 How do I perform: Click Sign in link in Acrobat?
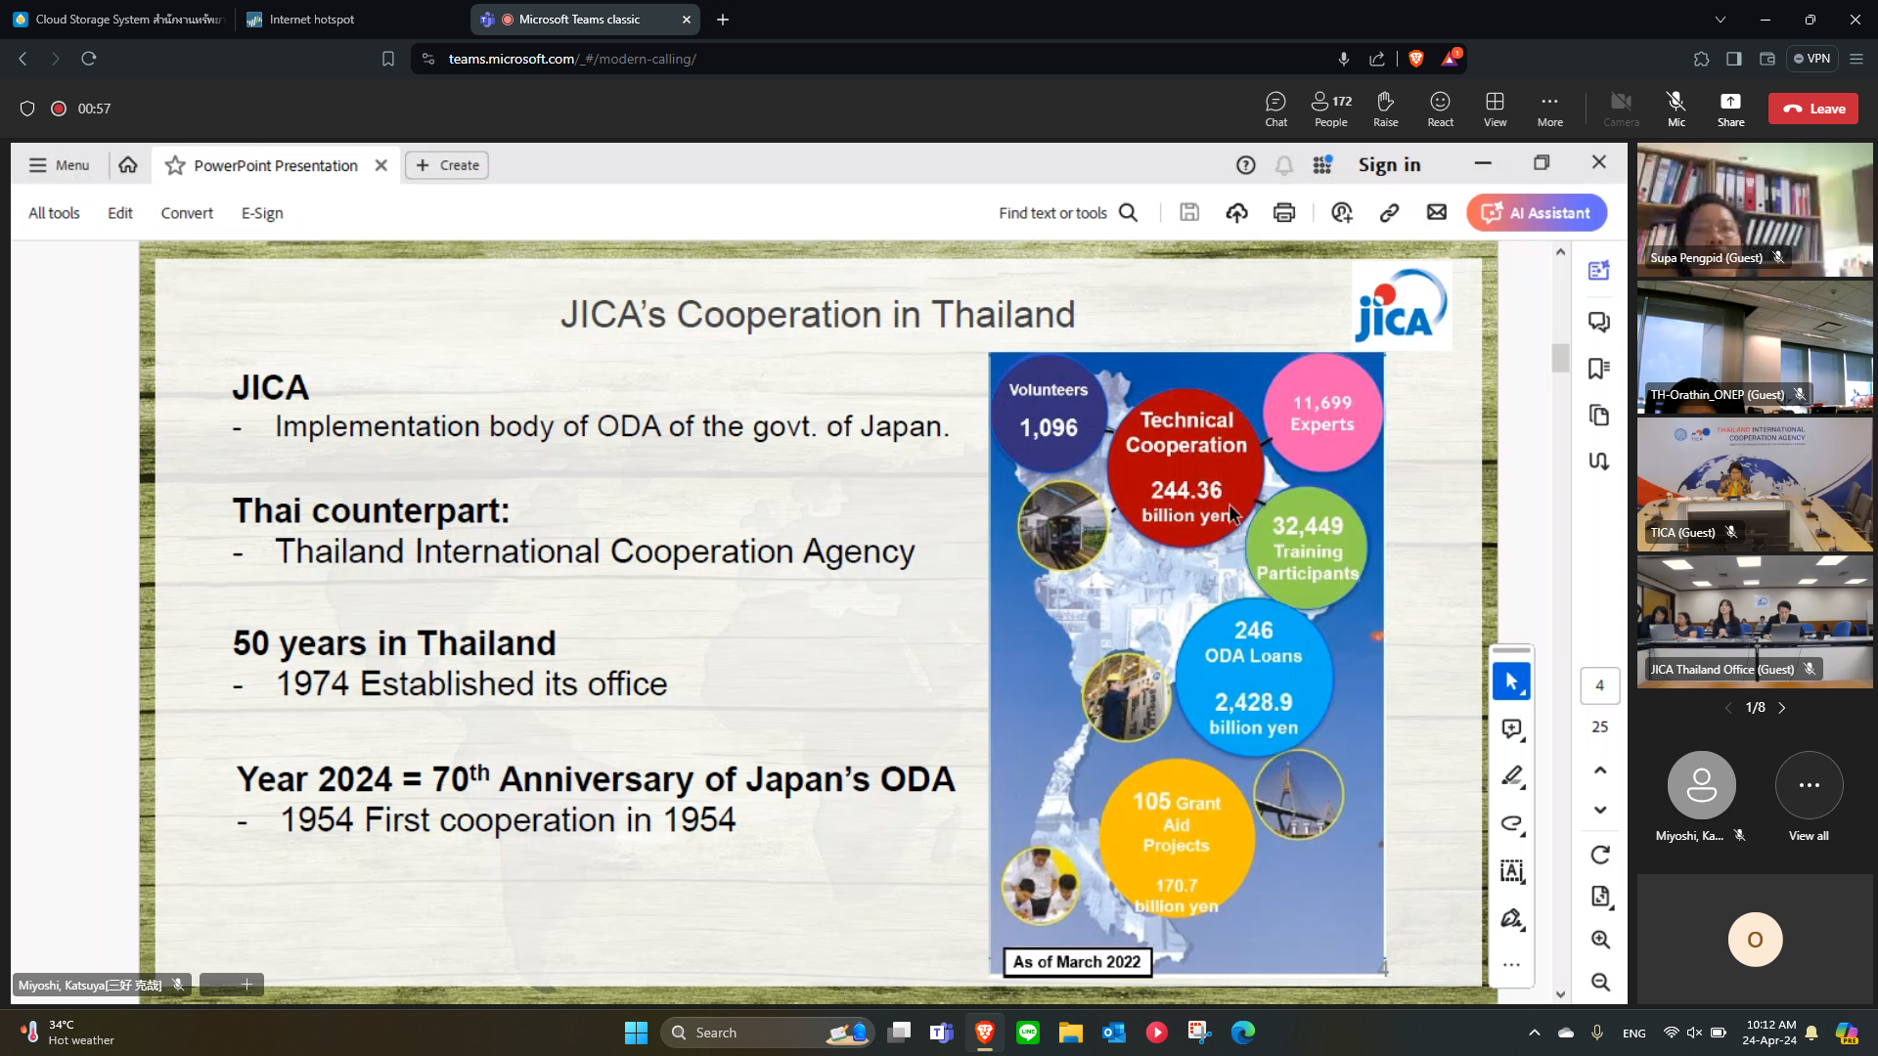(1389, 165)
